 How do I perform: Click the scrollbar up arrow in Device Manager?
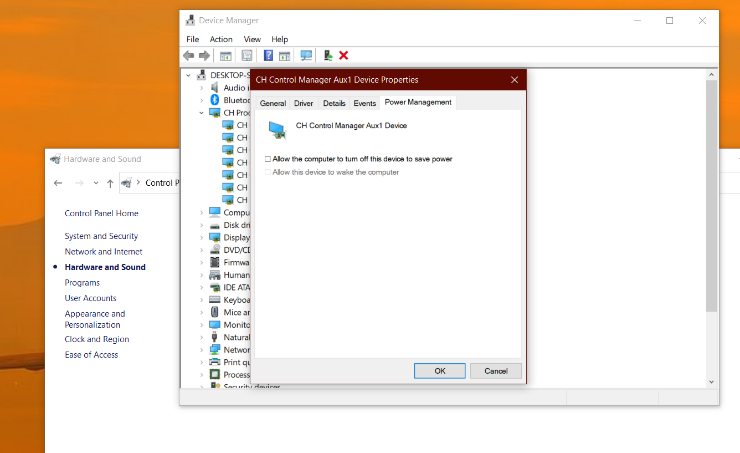point(712,74)
